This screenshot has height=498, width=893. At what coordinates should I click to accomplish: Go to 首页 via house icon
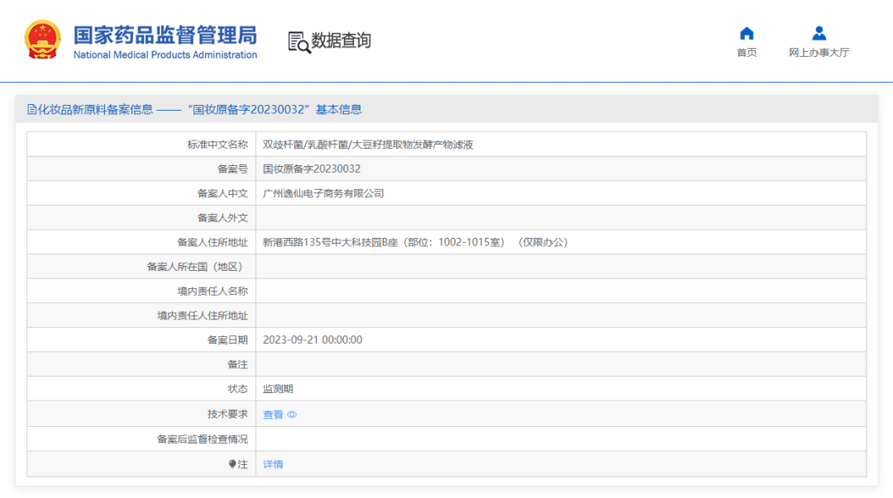747,34
